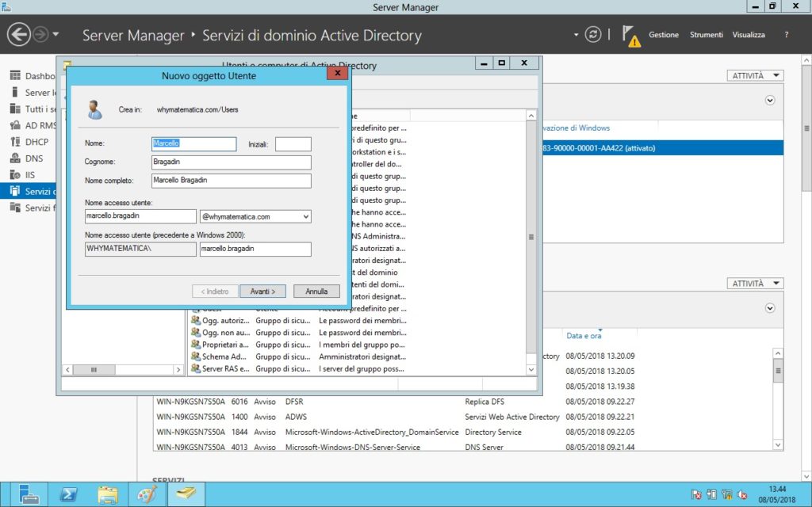
Task: Click the Nome accesso utente field
Action: pos(140,216)
